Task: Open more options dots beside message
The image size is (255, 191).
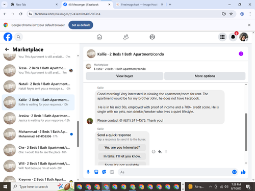Action: point(166,152)
